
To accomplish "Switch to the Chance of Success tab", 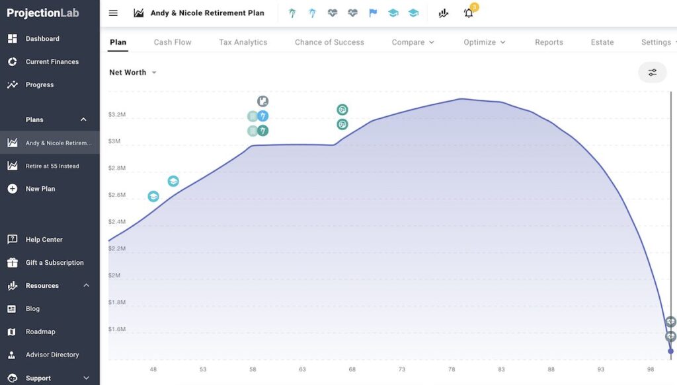I will pyautogui.click(x=329, y=42).
